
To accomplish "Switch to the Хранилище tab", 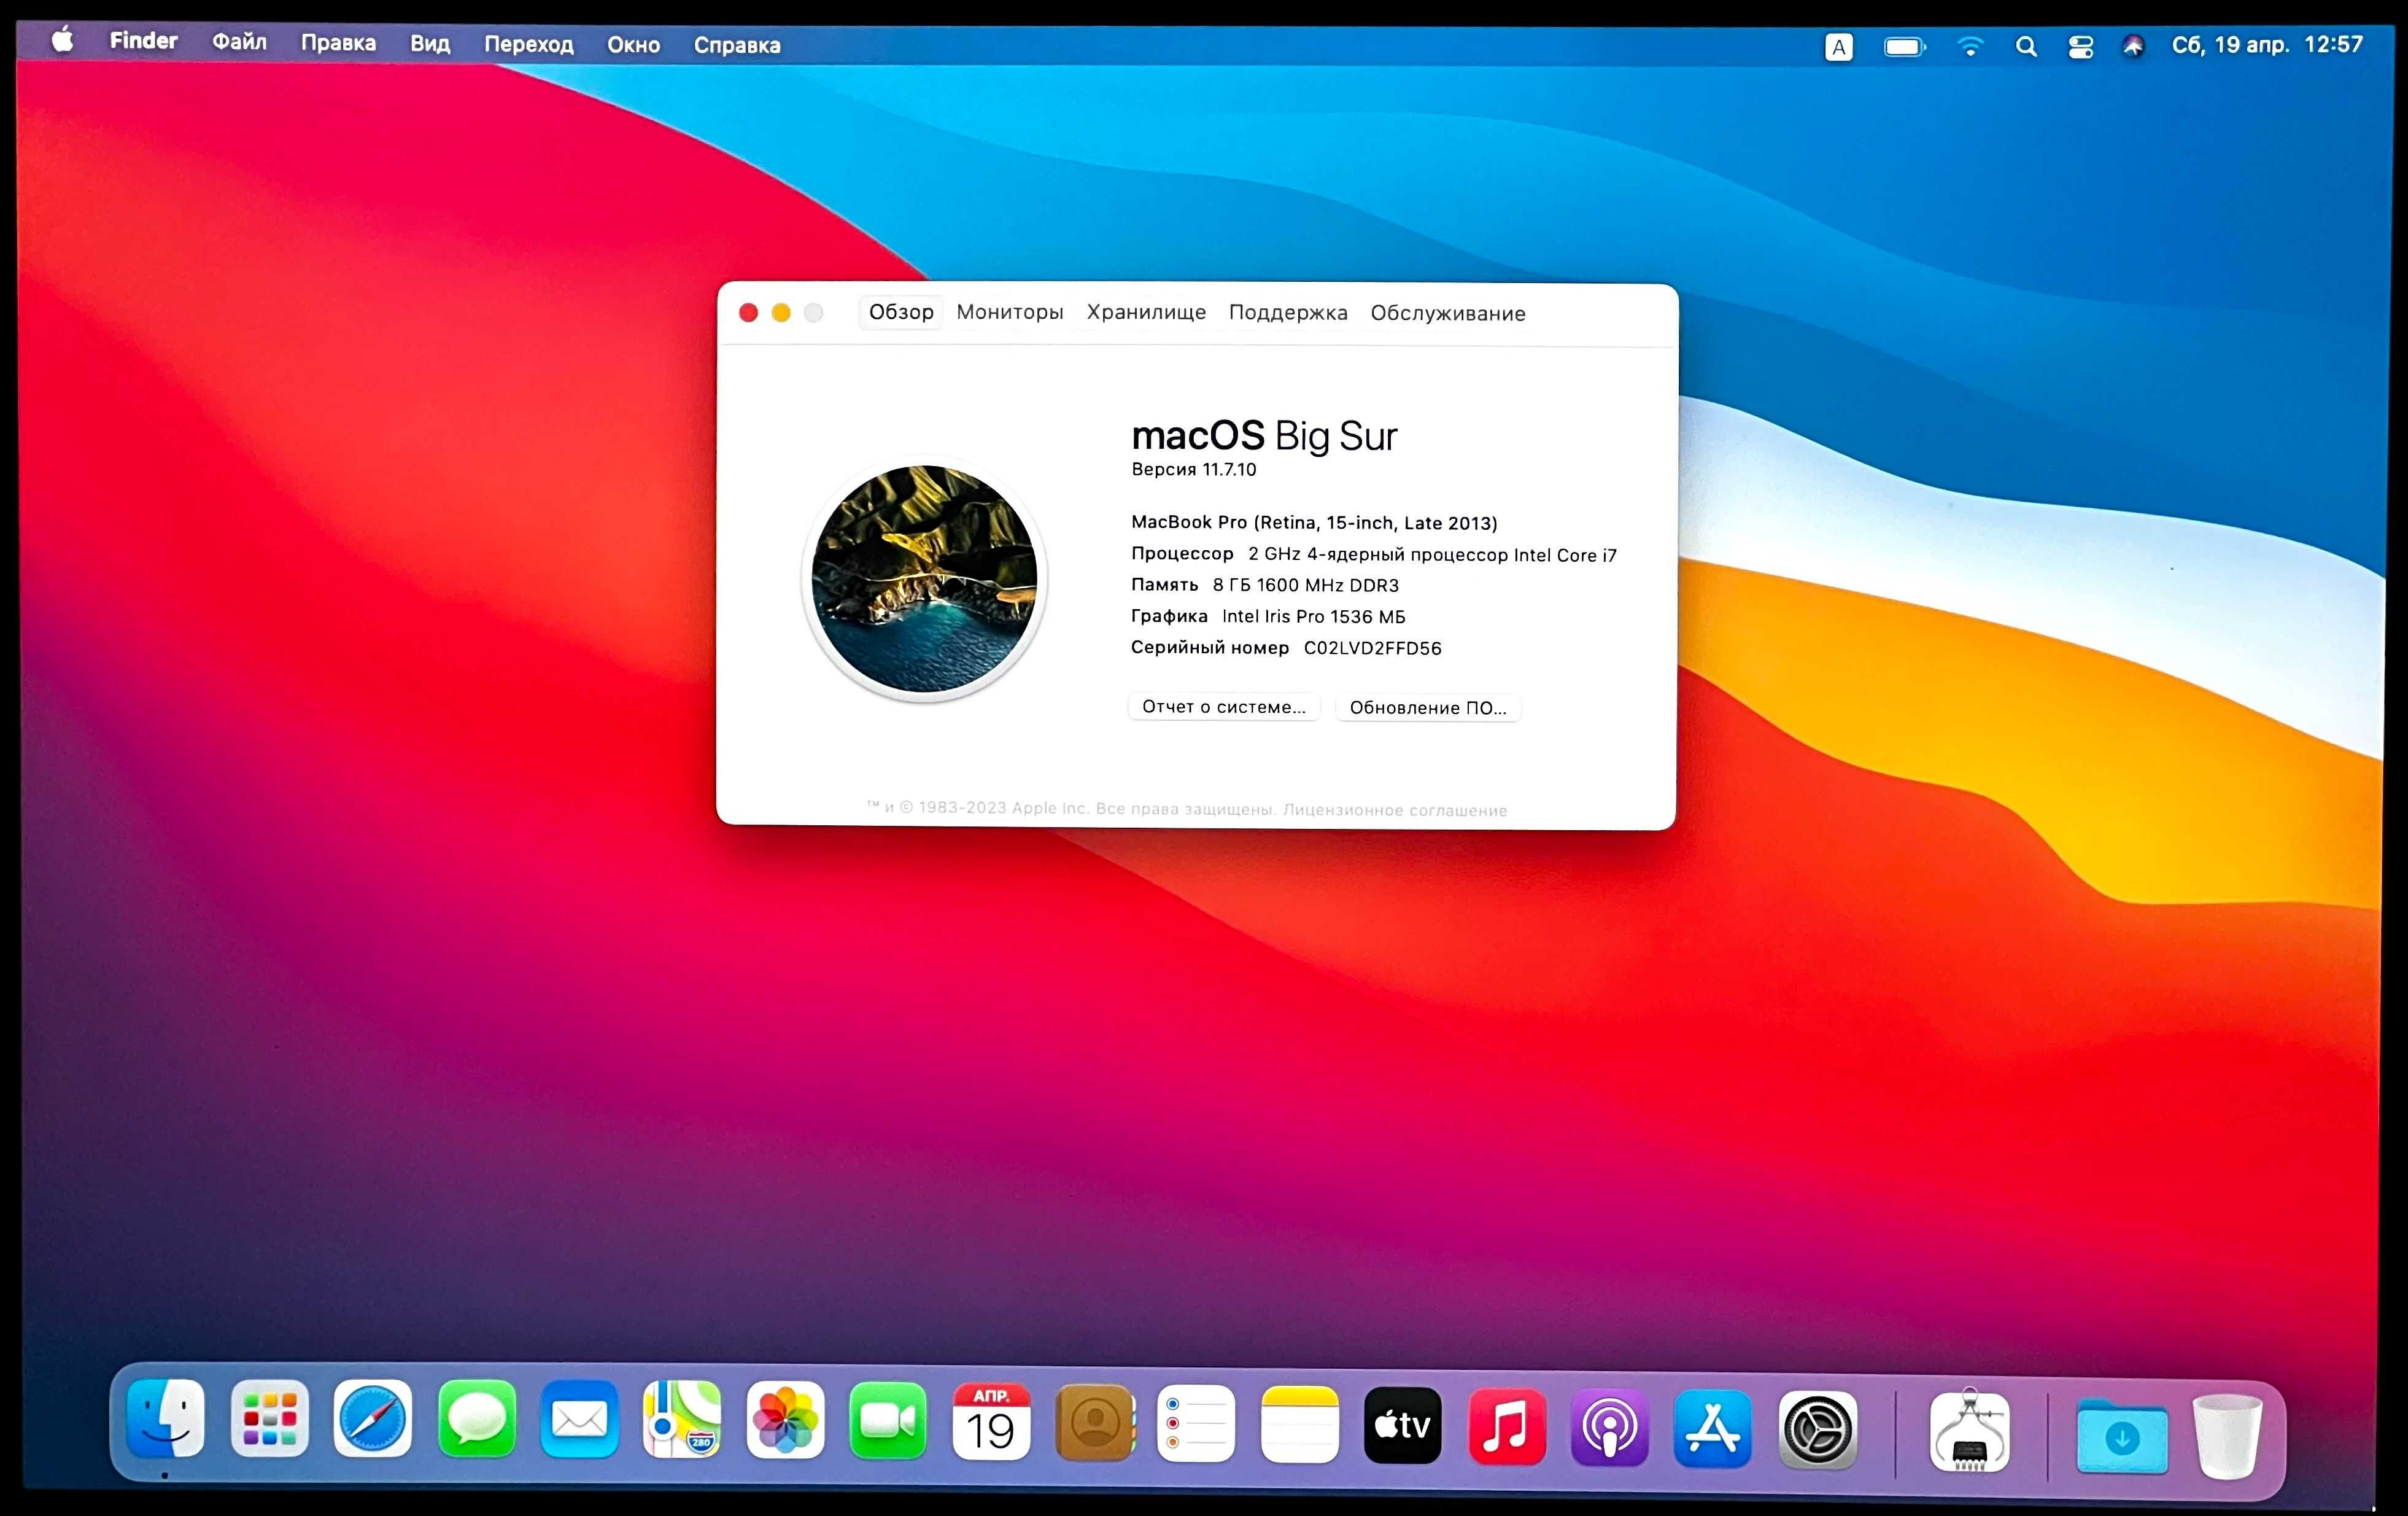I will pyautogui.click(x=1146, y=312).
